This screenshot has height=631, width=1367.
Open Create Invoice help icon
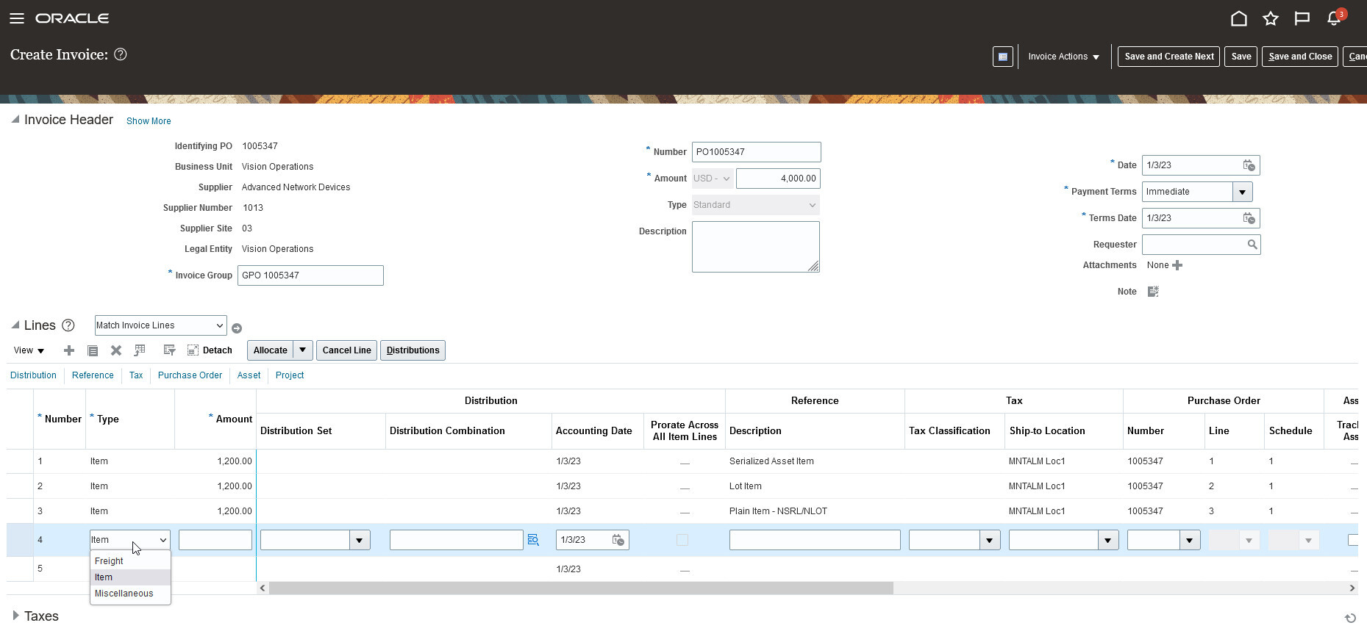121,54
